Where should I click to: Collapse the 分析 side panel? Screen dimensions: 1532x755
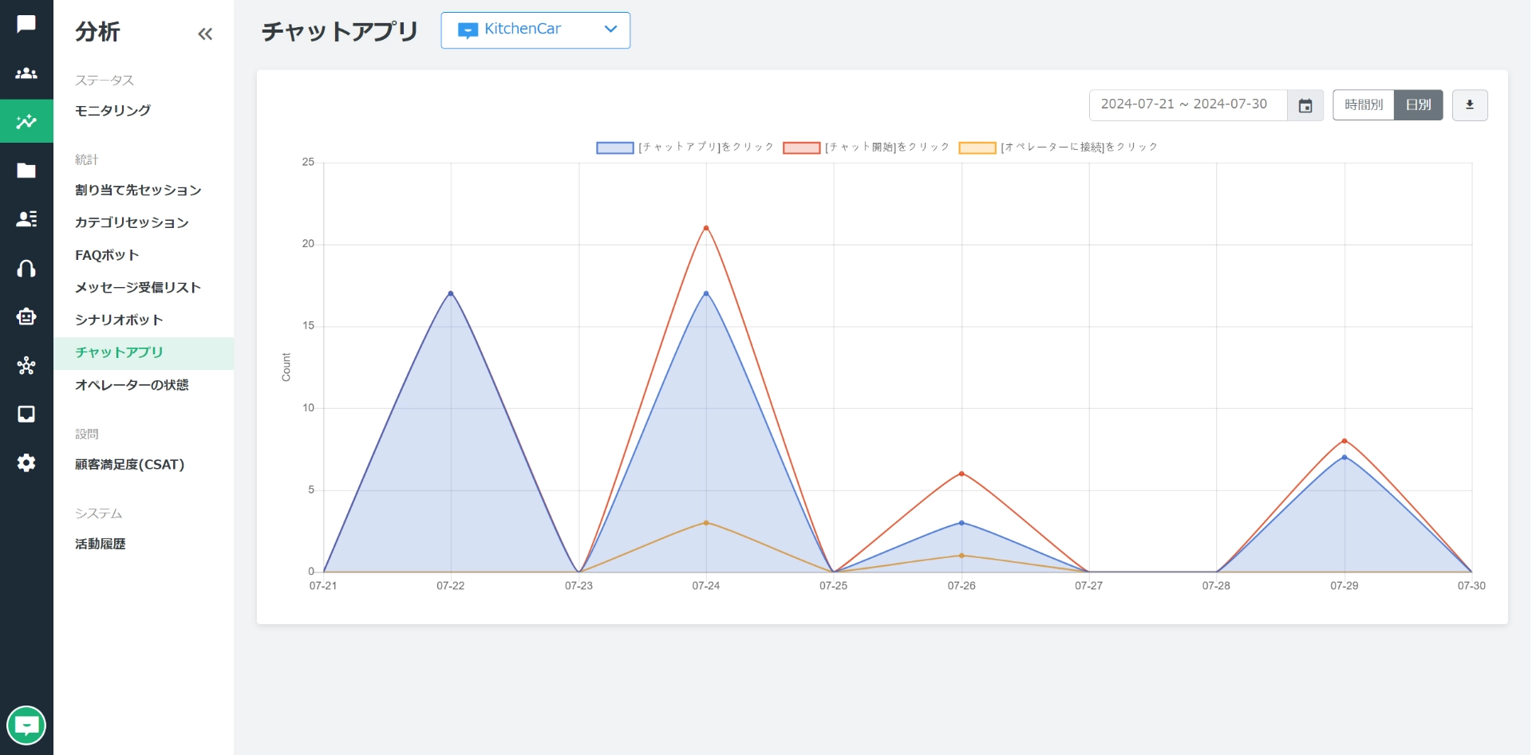205,33
